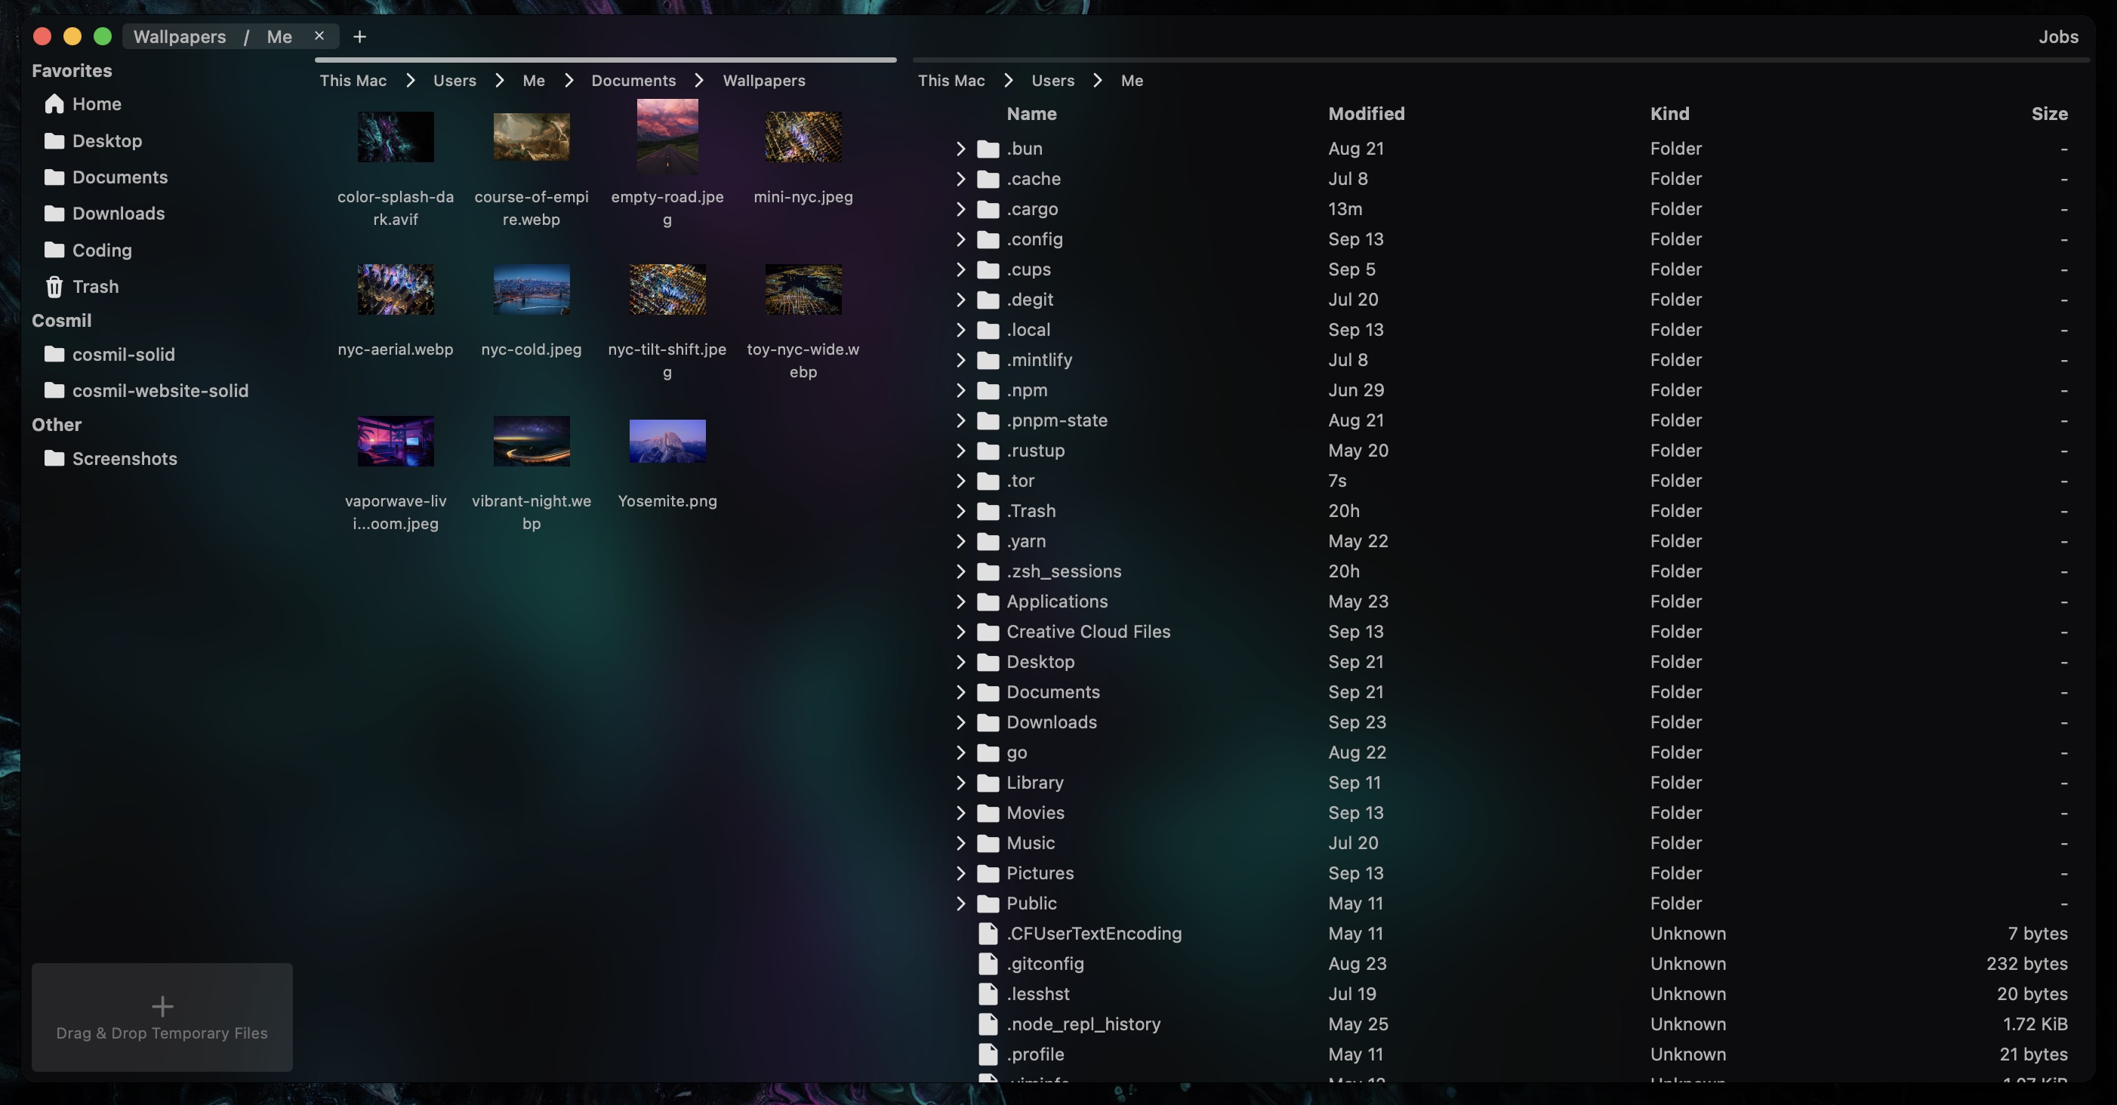Sort list by Modified column header
This screenshot has height=1105, width=2117.
1366,114
